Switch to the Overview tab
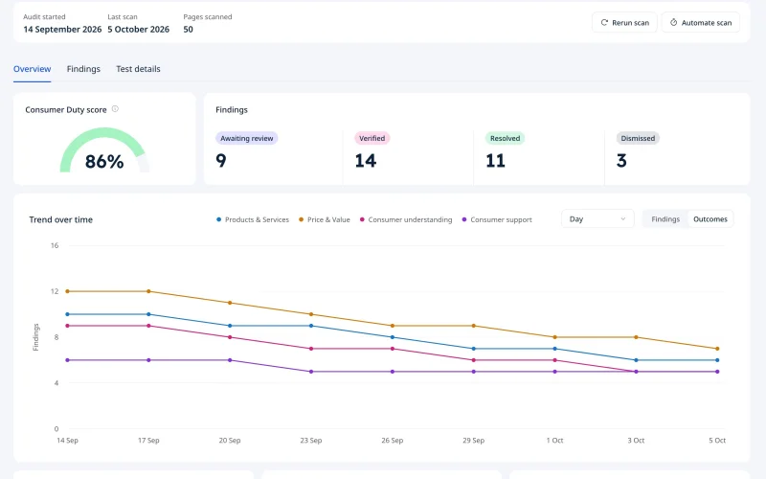Viewport: 766px width, 479px height. [33, 69]
